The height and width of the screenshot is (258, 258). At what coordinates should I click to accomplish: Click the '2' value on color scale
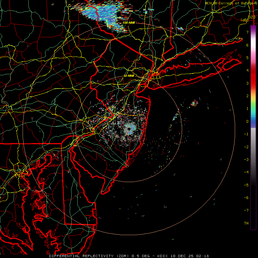click(x=247, y=96)
